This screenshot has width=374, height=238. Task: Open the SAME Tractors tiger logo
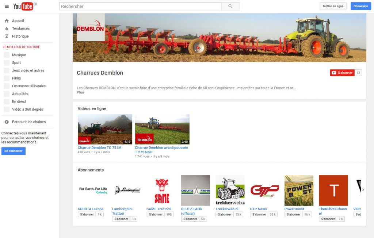(161, 190)
